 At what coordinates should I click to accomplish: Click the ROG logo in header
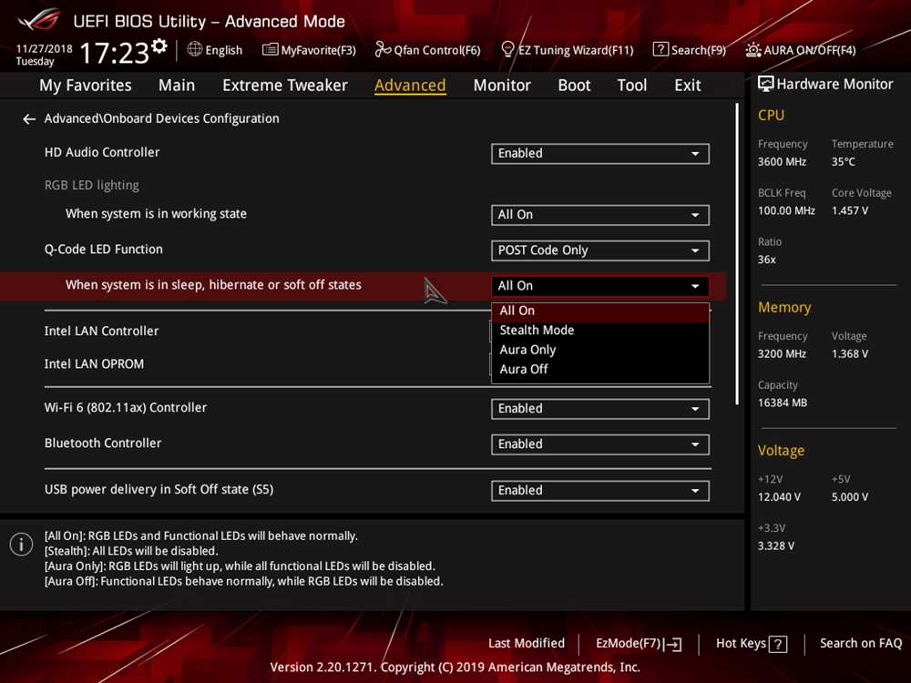tap(39, 20)
